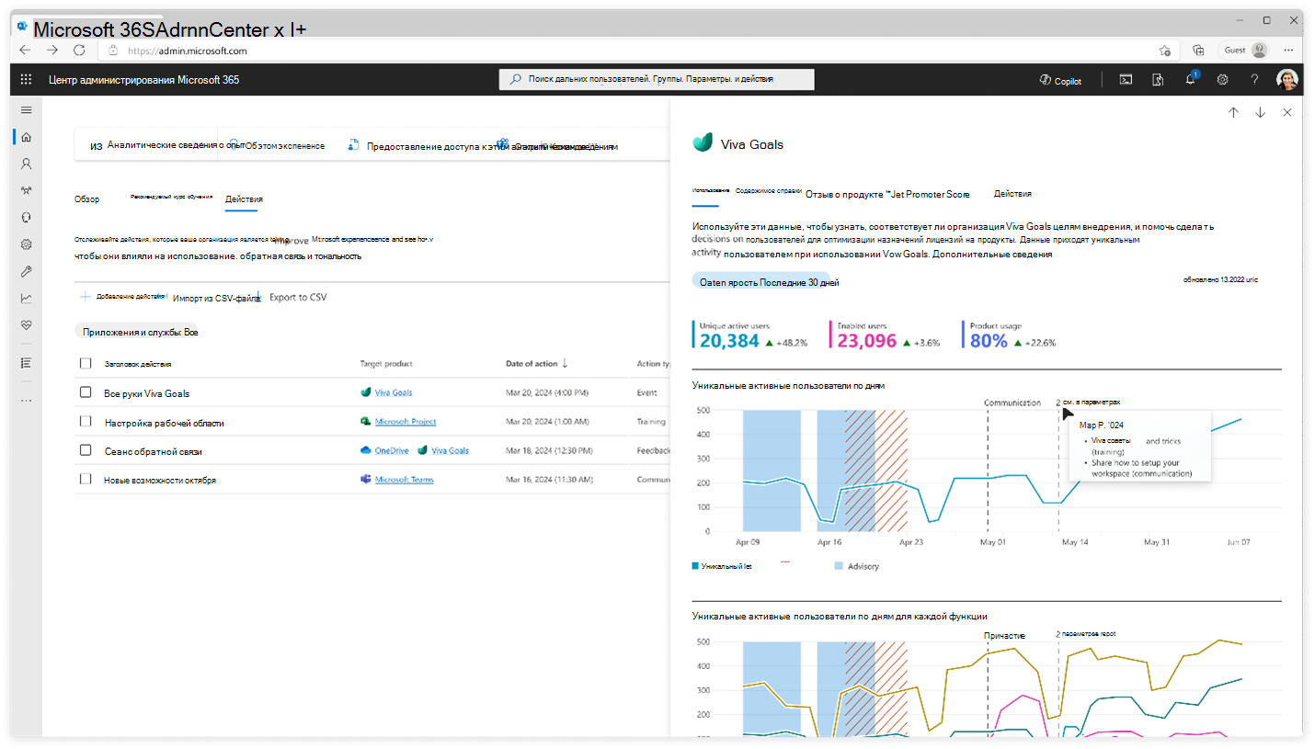
Task: Open Settings gear in left sidebar
Action: [26, 244]
